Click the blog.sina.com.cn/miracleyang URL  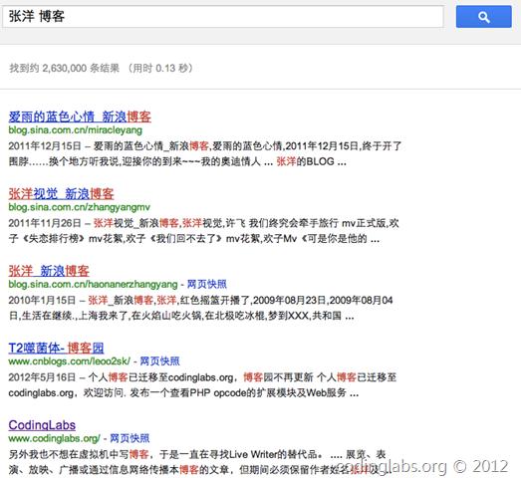tap(76, 130)
